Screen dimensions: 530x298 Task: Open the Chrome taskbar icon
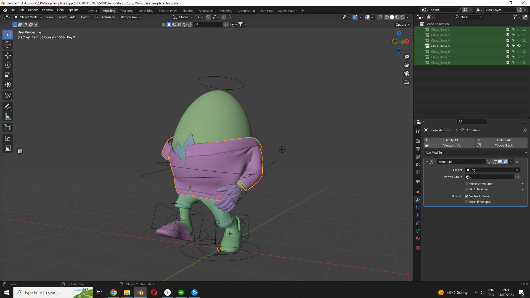click(113, 292)
